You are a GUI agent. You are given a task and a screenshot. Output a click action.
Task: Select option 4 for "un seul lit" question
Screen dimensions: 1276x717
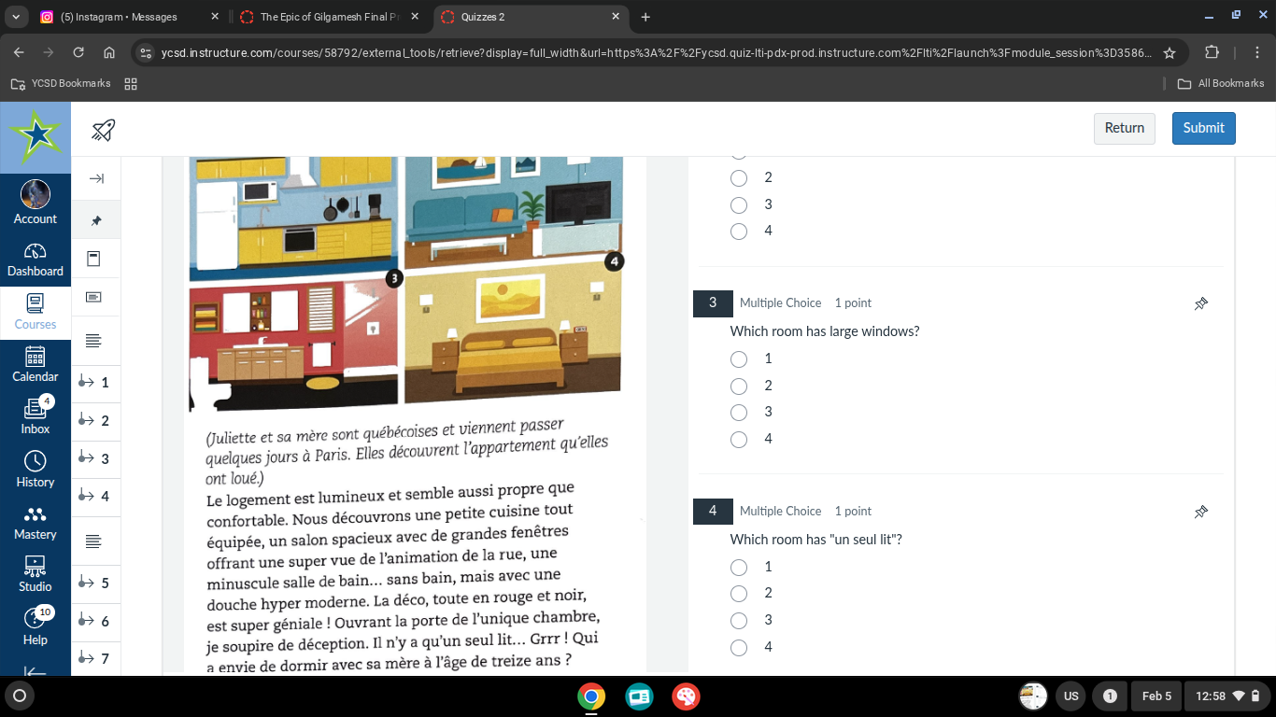coord(739,647)
